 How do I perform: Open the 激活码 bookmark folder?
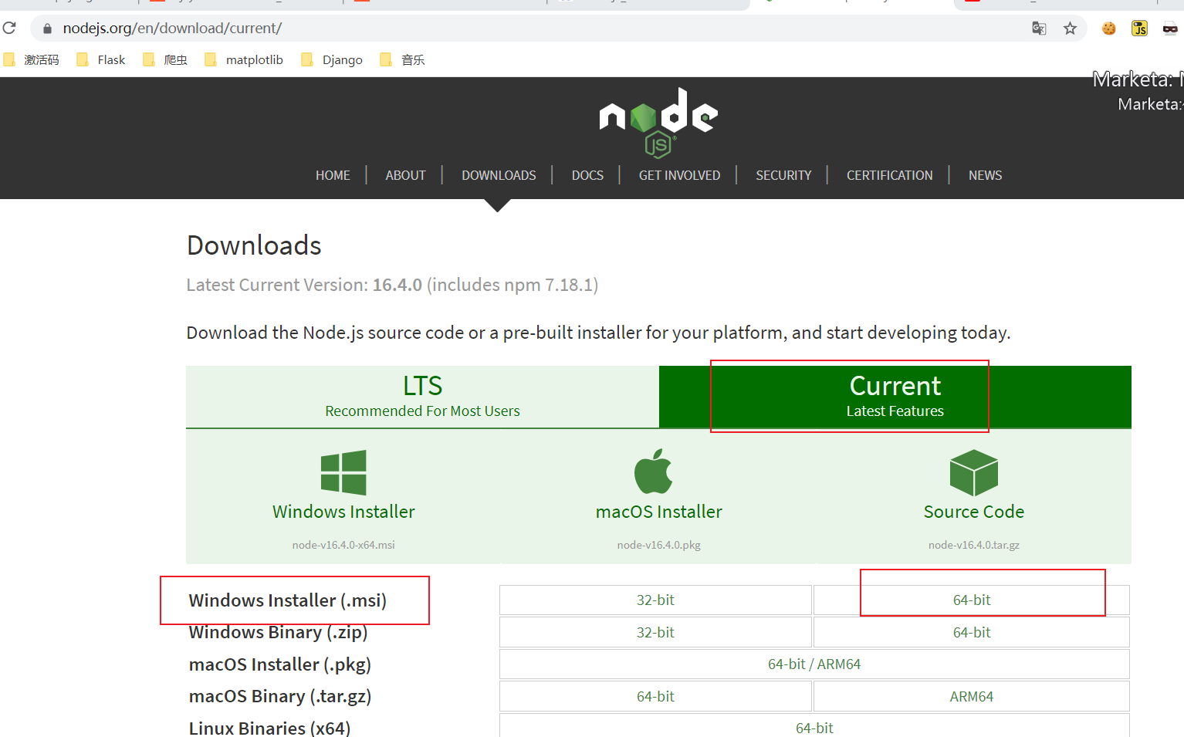tap(32, 59)
